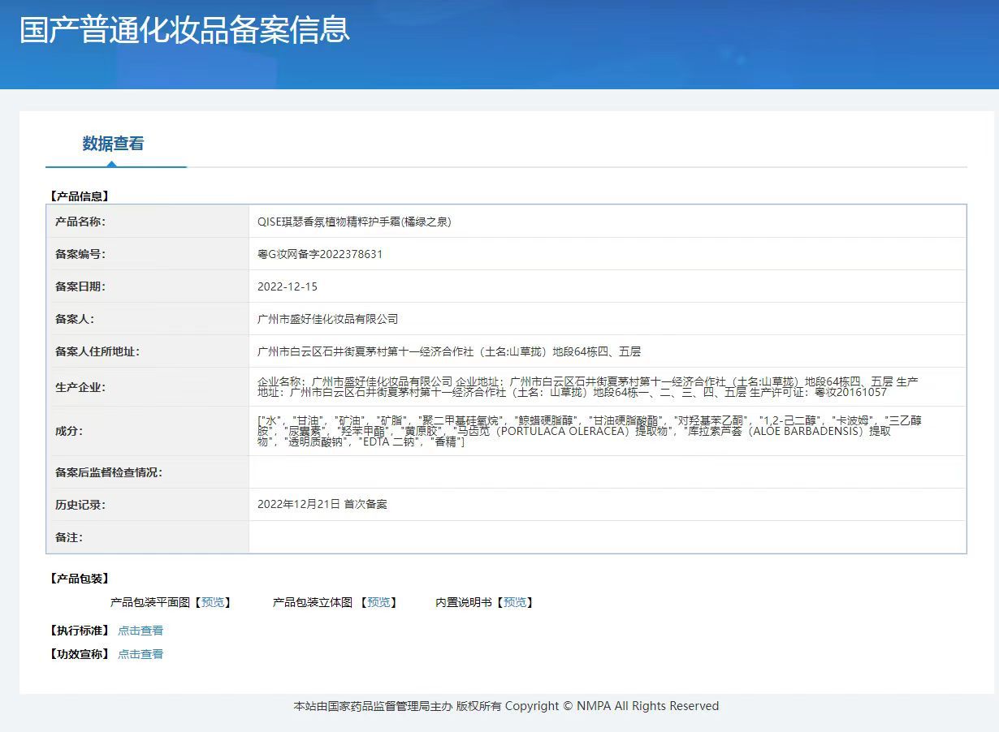Switch to the 数据查看 tab
Screen dimensions: 999x732
(113, 144)
